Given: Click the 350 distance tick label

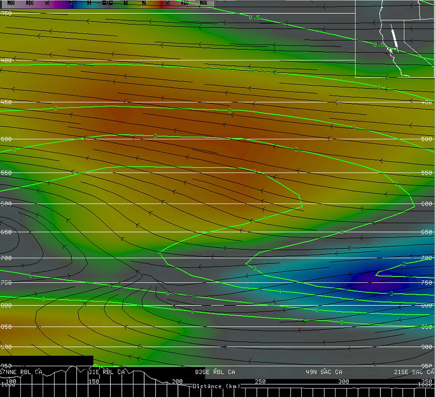Looking at the screenshot, I should point(427,381).
